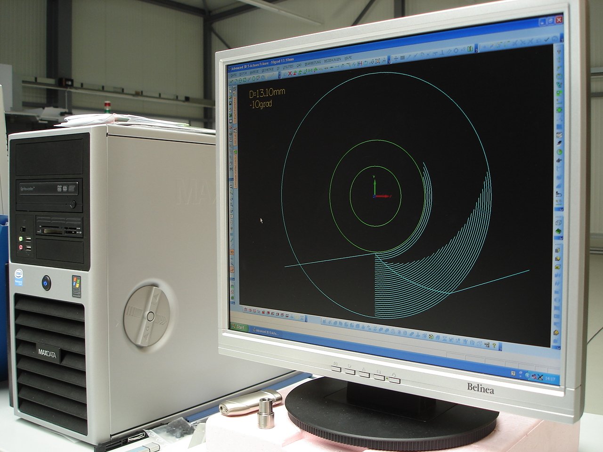This screenshot has width=603, height=452.
Task: Click the Save icon in left toolbar
Action: point(230,103)
